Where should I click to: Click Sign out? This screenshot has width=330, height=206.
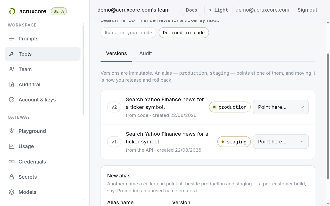coord(307,10)
